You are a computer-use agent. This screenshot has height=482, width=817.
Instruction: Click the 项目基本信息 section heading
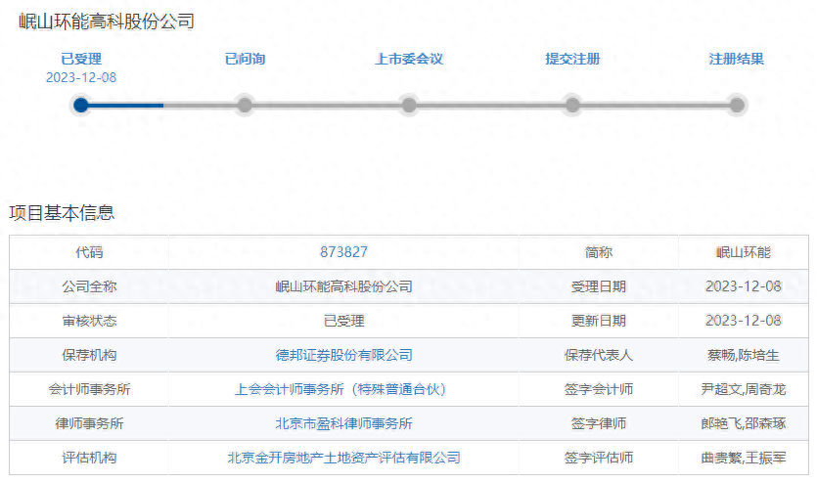pos(62,213)
